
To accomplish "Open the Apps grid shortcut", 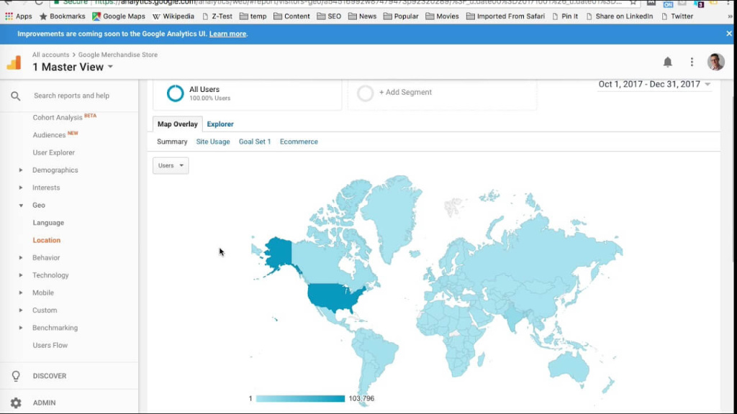I will pos(18,16).
